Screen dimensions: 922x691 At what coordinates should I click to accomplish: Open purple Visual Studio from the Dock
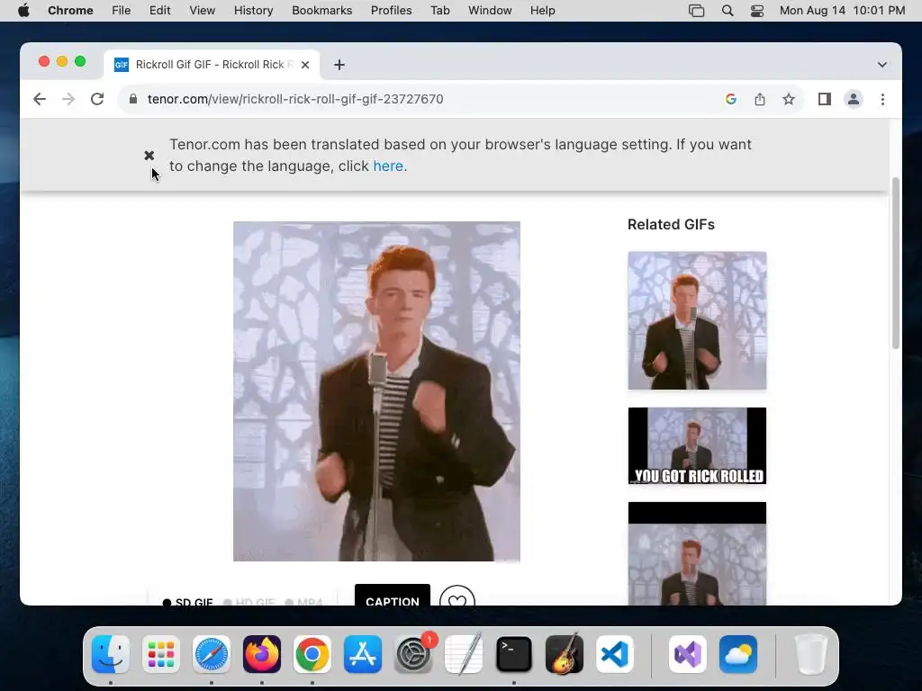[687, 654]
